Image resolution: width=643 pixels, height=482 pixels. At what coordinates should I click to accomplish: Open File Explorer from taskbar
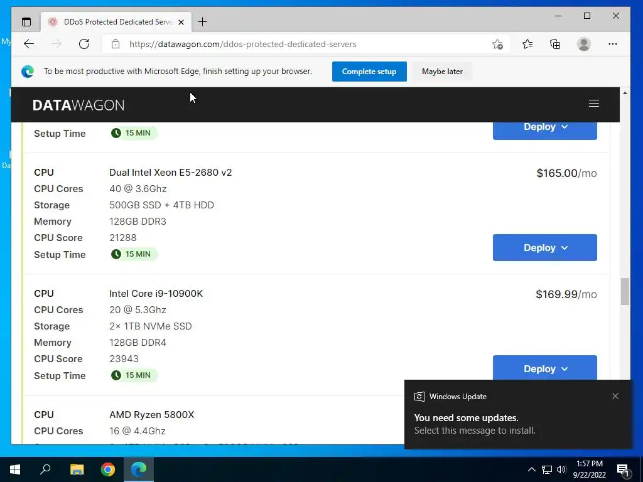click(x=77, y=469)
